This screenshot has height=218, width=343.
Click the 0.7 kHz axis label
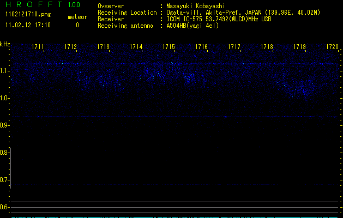coord(4,180)
